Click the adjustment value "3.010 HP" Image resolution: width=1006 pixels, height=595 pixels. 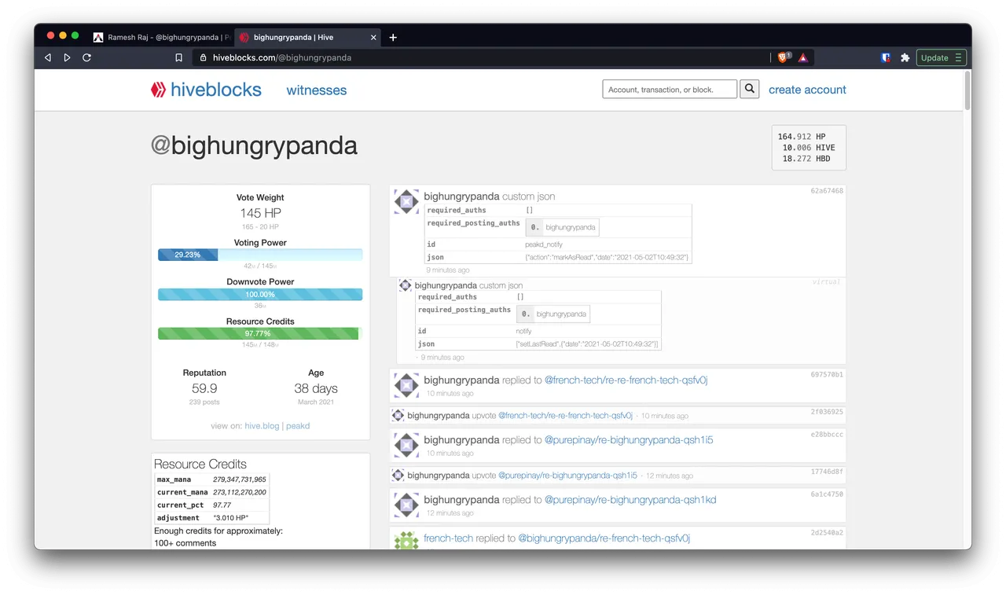coord(231,518)
